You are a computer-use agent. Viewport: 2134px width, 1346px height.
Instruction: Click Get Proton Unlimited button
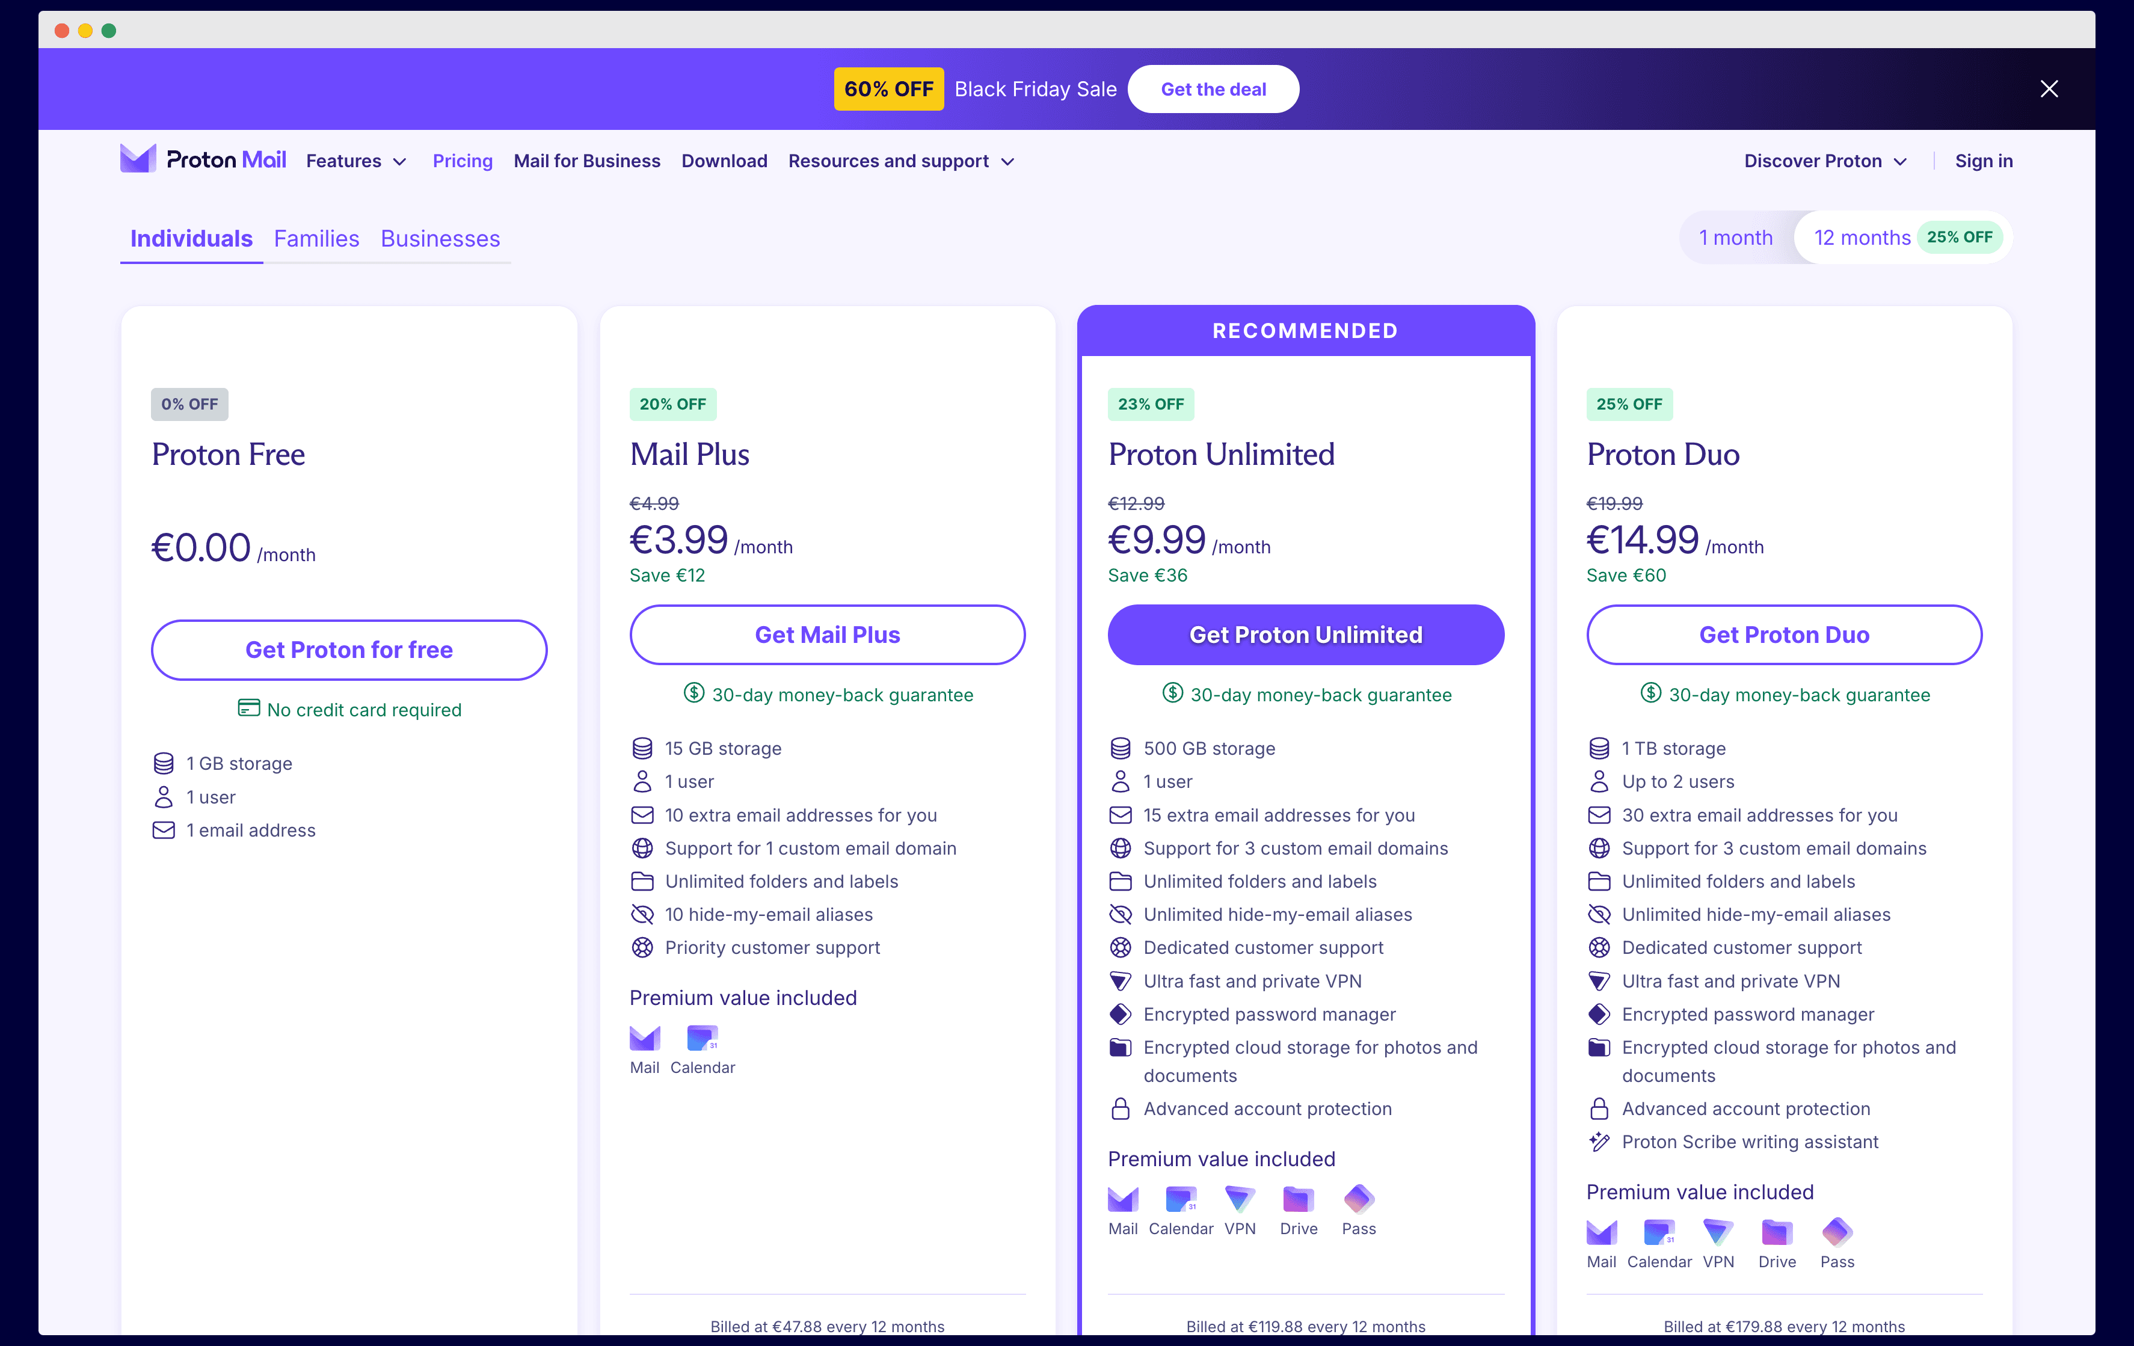click(1305, 635)
